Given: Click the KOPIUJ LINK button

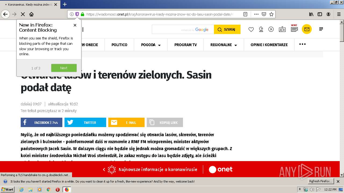Looking at the screenshot, I should tap(165, 123).
